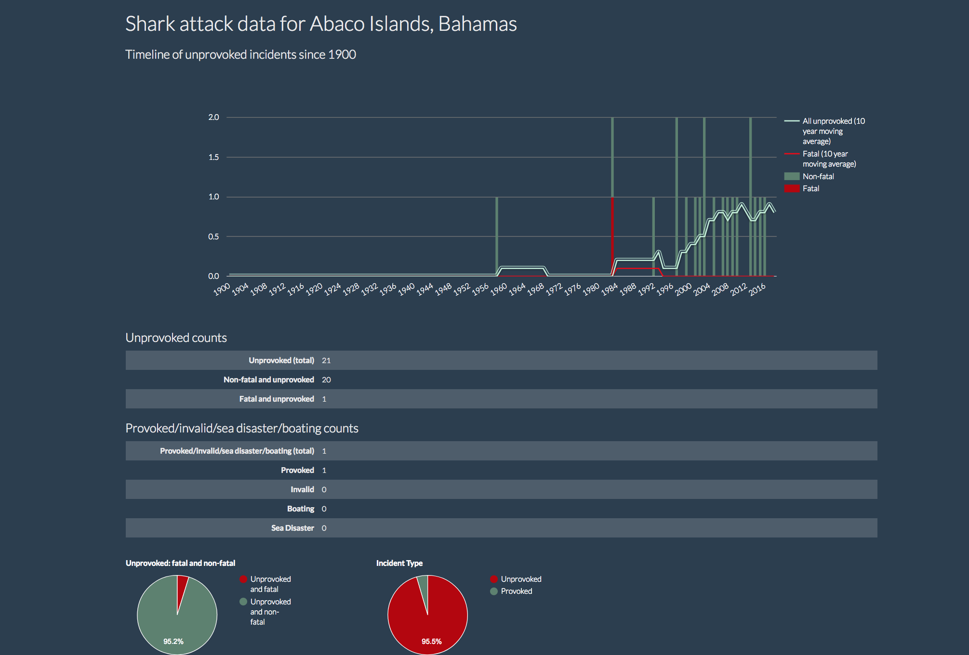Hide the Non-fatal series via legend swatch
969x655 pixels.
click(792, 176)
